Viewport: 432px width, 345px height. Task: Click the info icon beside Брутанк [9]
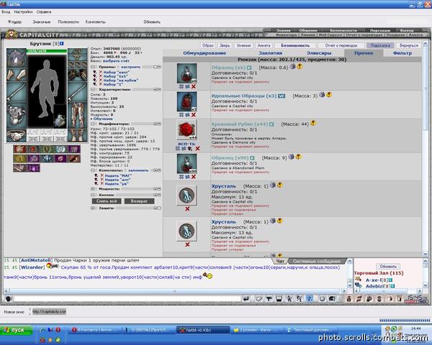pos(62,43)
